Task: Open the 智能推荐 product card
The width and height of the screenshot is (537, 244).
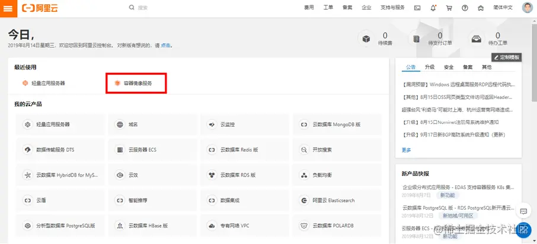Action: coord(153,200)
